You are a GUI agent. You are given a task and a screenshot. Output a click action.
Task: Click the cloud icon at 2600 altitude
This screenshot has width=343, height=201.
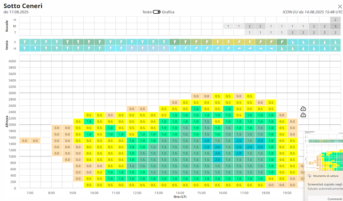(x=303, y=108)
